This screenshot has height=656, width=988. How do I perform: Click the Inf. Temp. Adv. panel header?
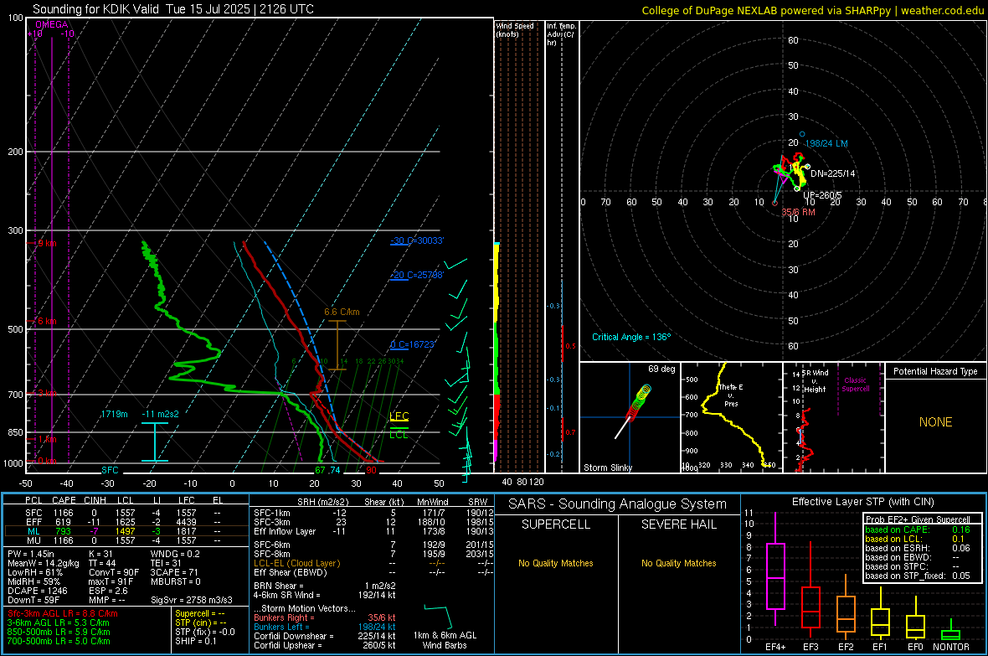[x=561, y=34]
